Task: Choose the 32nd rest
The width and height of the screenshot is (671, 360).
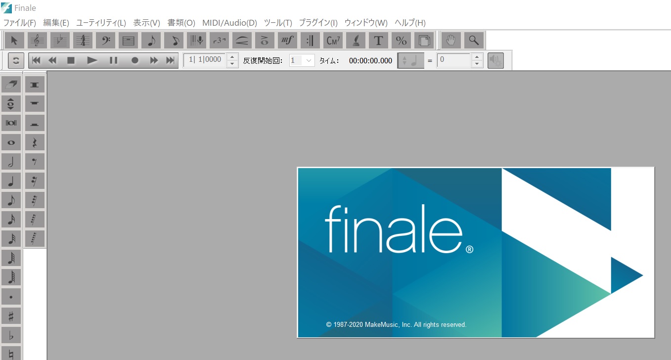Action: [x=35, y=200]
